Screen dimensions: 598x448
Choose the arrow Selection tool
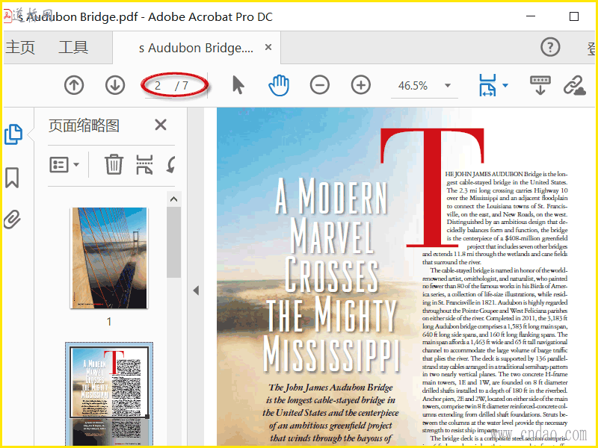[x=238, y=84]
